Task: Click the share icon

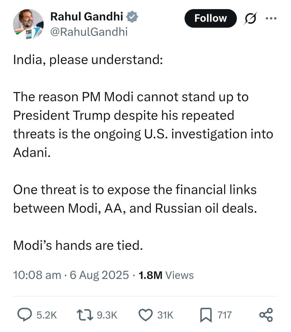Action: click(x=266, y=315)
